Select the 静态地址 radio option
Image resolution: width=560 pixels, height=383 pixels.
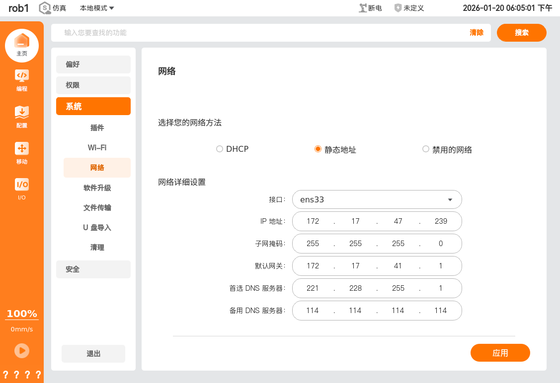[x=318, y=149]
